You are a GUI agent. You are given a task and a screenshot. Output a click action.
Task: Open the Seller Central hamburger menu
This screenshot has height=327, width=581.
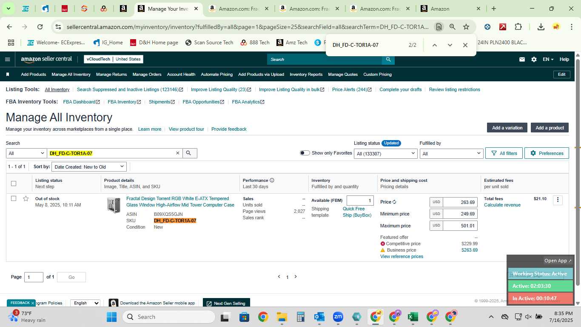click(x=7, y=59)
